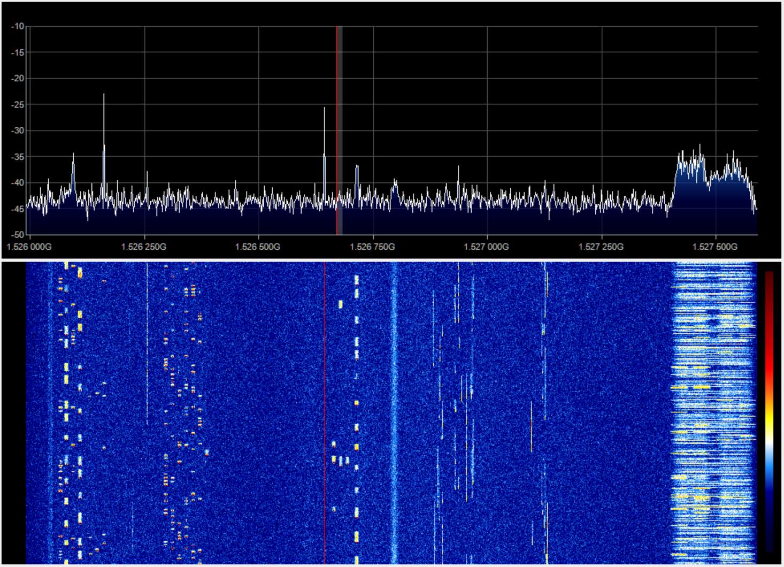
Task: Click the '1.526 000G' frequency label
Action: coord(29,247)
